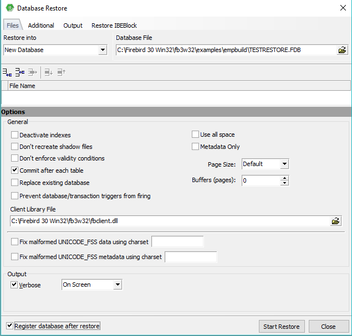The image size is (352, 336).
Task: Click the move file up icon
Action: (x=62, y=73)
